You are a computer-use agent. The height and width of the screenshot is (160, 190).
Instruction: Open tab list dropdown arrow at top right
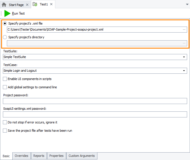click(187, 5)
